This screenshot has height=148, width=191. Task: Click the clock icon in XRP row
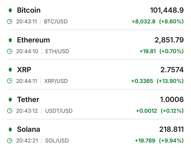(x=10, y=81)
